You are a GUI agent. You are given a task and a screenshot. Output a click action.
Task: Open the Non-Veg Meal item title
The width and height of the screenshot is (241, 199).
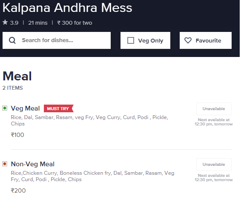click(33, 164)
